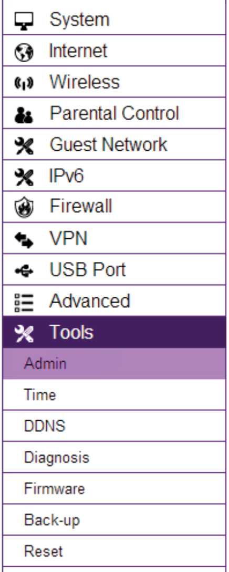Select Diagnosis under Tools
This screenshot has height=572, width=229.
(114, 457)
